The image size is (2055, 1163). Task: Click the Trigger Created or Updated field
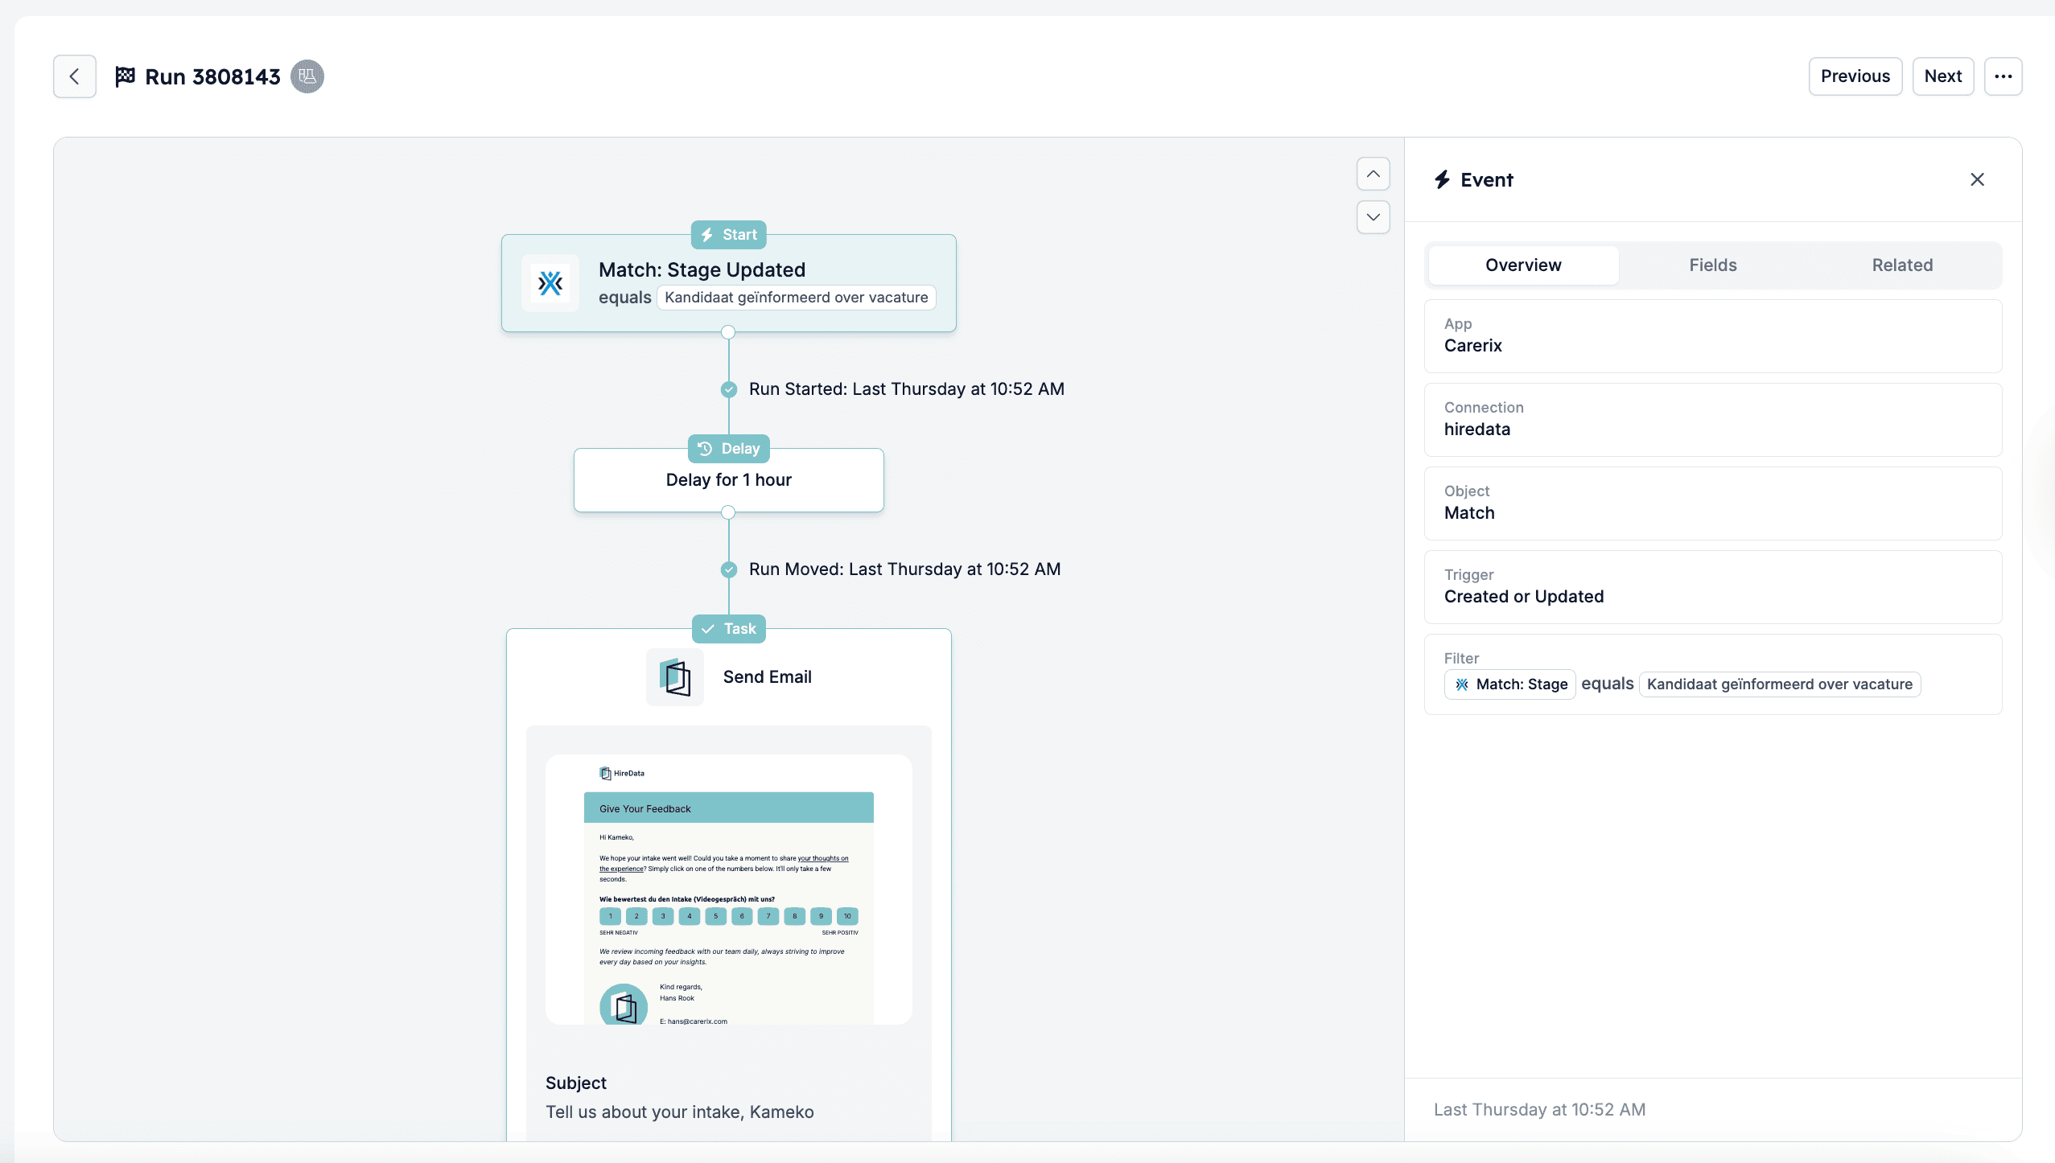pyautogui.click(x=1713, y=587)
